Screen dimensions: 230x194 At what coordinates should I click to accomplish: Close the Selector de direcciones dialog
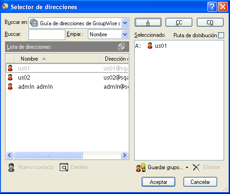pos(223,7)
